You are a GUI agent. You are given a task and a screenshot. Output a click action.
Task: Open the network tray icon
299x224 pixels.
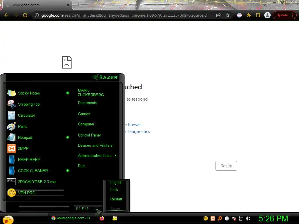(241, 218)
